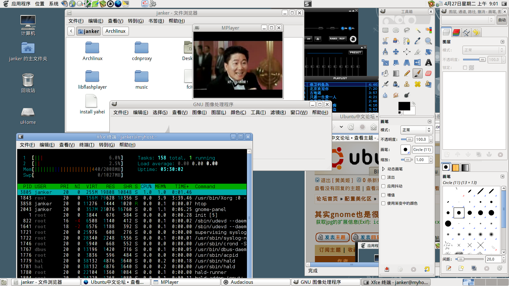This screenshot has height=286, width=509.
Task: Adjust the paintbrush 不透明度 opacity slider
Action: tap(407, 140)
